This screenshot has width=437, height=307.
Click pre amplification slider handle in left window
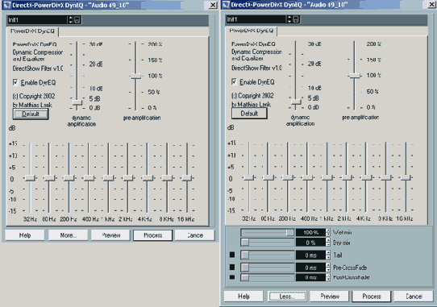[x=135, y=76]
